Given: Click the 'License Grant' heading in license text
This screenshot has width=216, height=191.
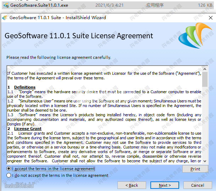Looking at the screenshot, I should click(28, 129).
